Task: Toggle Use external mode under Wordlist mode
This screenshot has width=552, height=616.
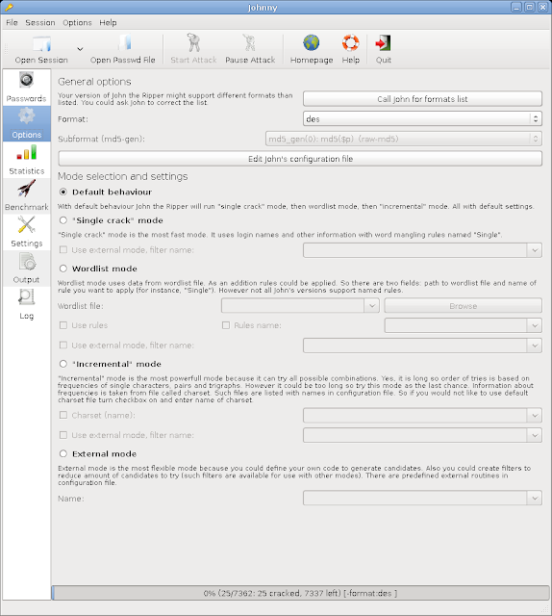Action: coord(63,346)
